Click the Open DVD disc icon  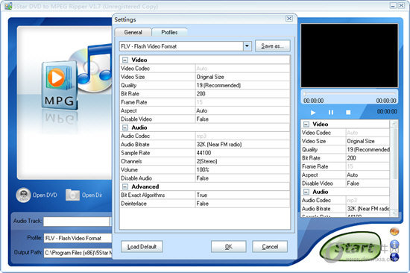click(23, 195)
